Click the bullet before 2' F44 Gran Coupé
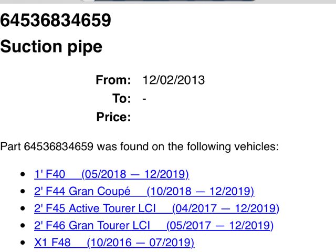Image resolution: width=336 pixels, height=252 pixels. [22, 192]
